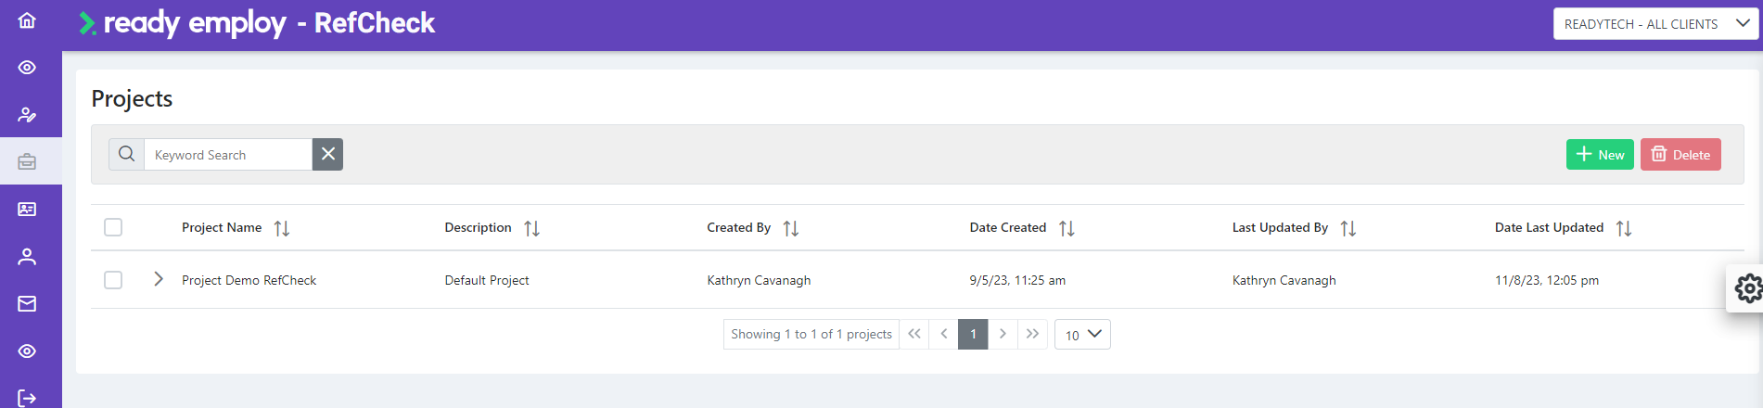
Task: Select the briefcase projects icon
Action: [27, 161]
